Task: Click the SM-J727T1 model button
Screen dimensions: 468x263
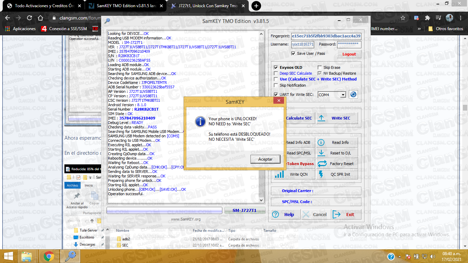Action: 245,210
